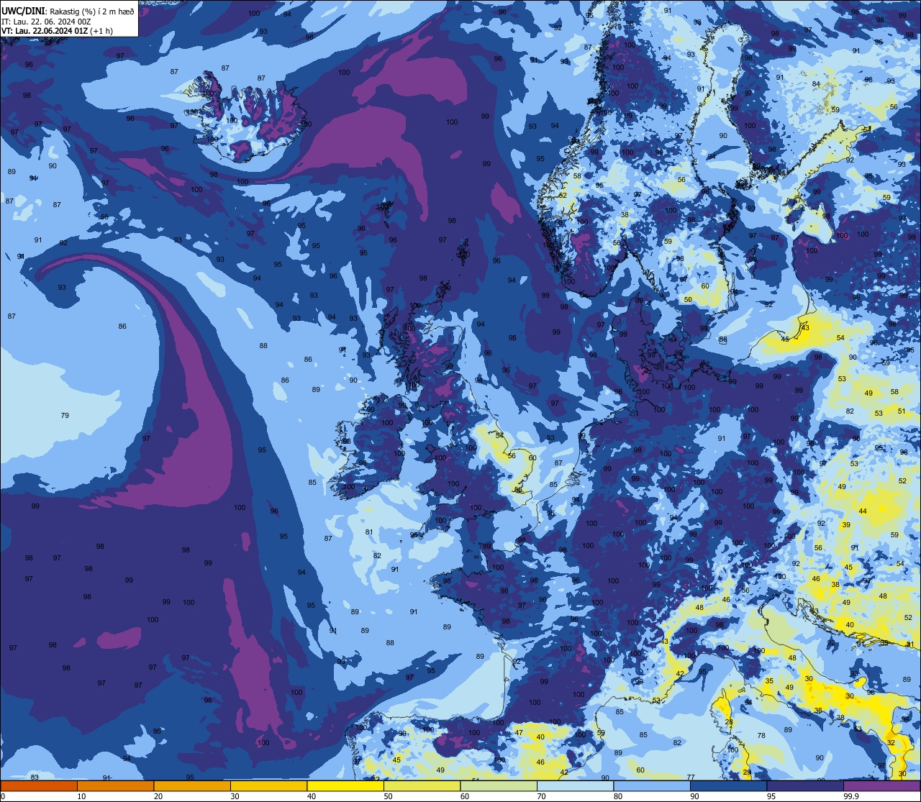
Task: Click the 40–50 bright yellow legend swatch
Action: point(345,785)
